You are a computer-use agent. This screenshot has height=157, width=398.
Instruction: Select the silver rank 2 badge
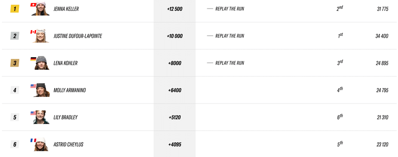(15, 36)
